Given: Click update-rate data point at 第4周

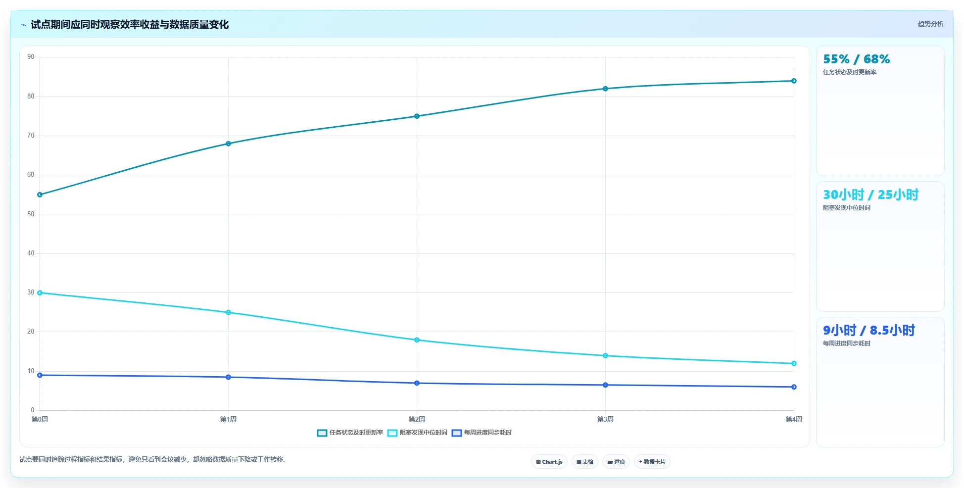Looking at the screenshot, I should (794, 81).
